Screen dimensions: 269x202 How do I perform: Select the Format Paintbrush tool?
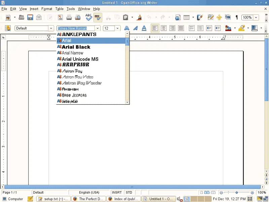tap(139, 18)
